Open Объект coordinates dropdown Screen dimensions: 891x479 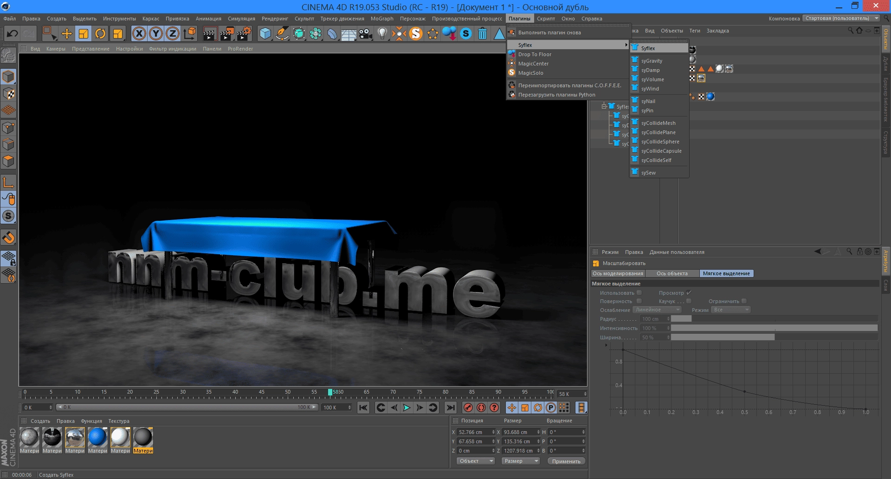[476, 461]
